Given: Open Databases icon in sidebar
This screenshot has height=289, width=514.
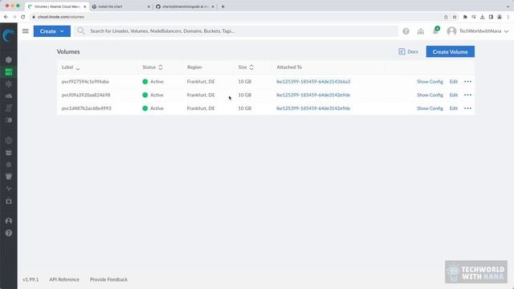Looking at the screenshot, I should (x=9, y=153).
